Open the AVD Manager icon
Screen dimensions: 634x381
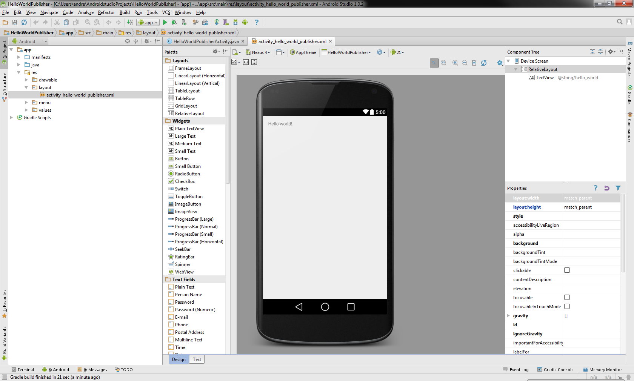pyautogui.click(x=226, y=22)
